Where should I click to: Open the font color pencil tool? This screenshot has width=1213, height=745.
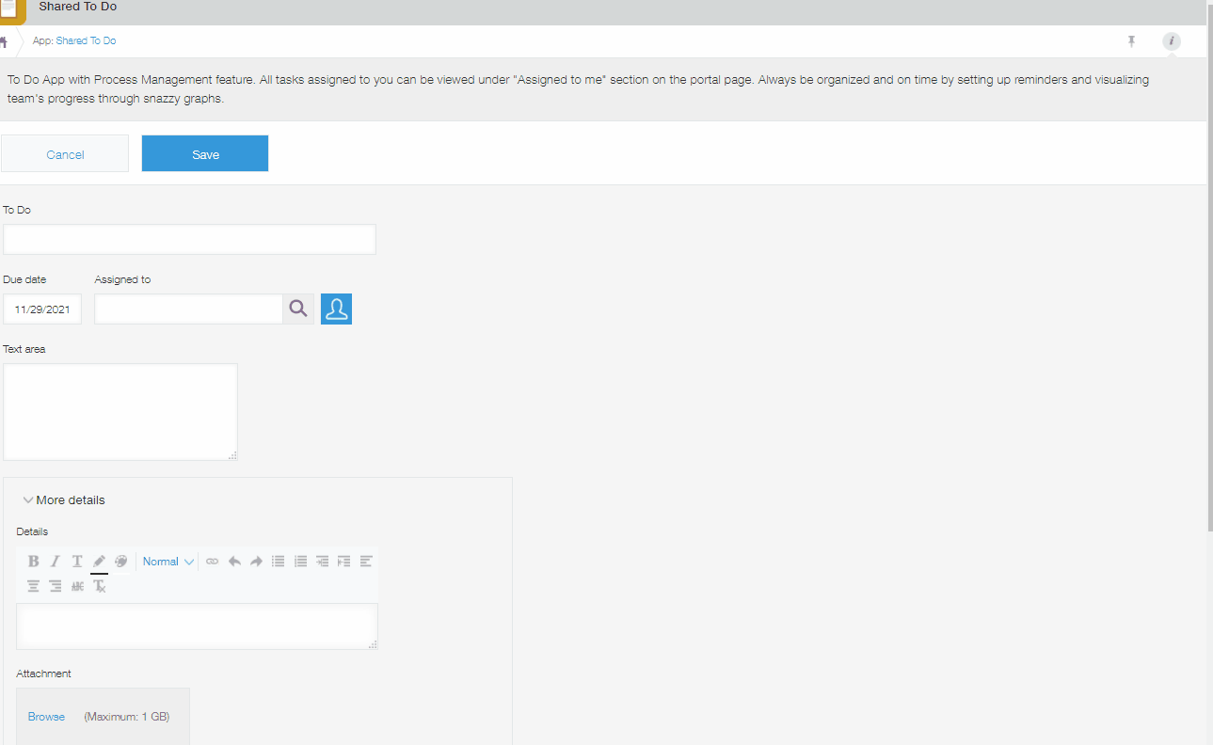[x=99, y=562]
